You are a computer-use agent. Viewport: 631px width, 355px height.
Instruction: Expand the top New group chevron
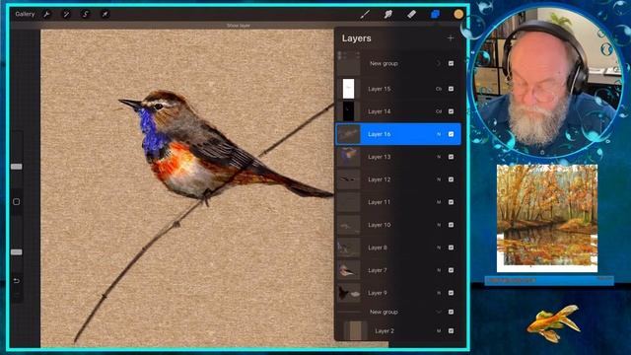439,63
